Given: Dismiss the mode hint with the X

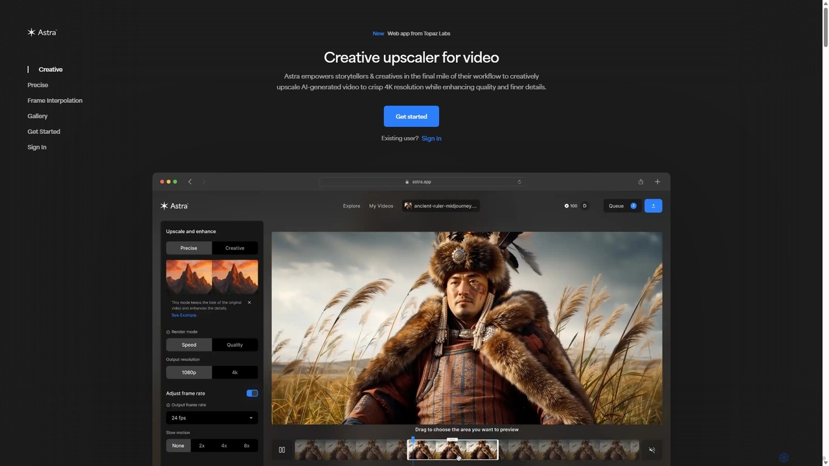Looking at the screenshot, I should pyautogui.click(x=249, y=302).
